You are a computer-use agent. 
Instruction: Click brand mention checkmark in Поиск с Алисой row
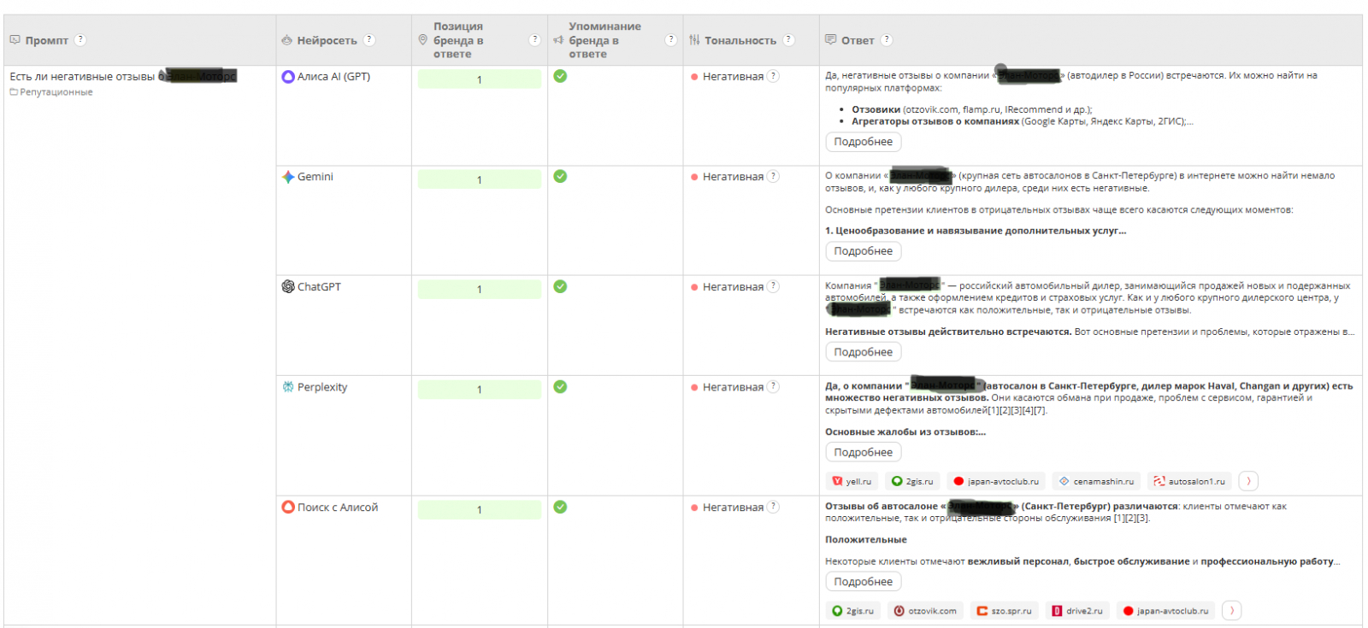click(560, 507)
